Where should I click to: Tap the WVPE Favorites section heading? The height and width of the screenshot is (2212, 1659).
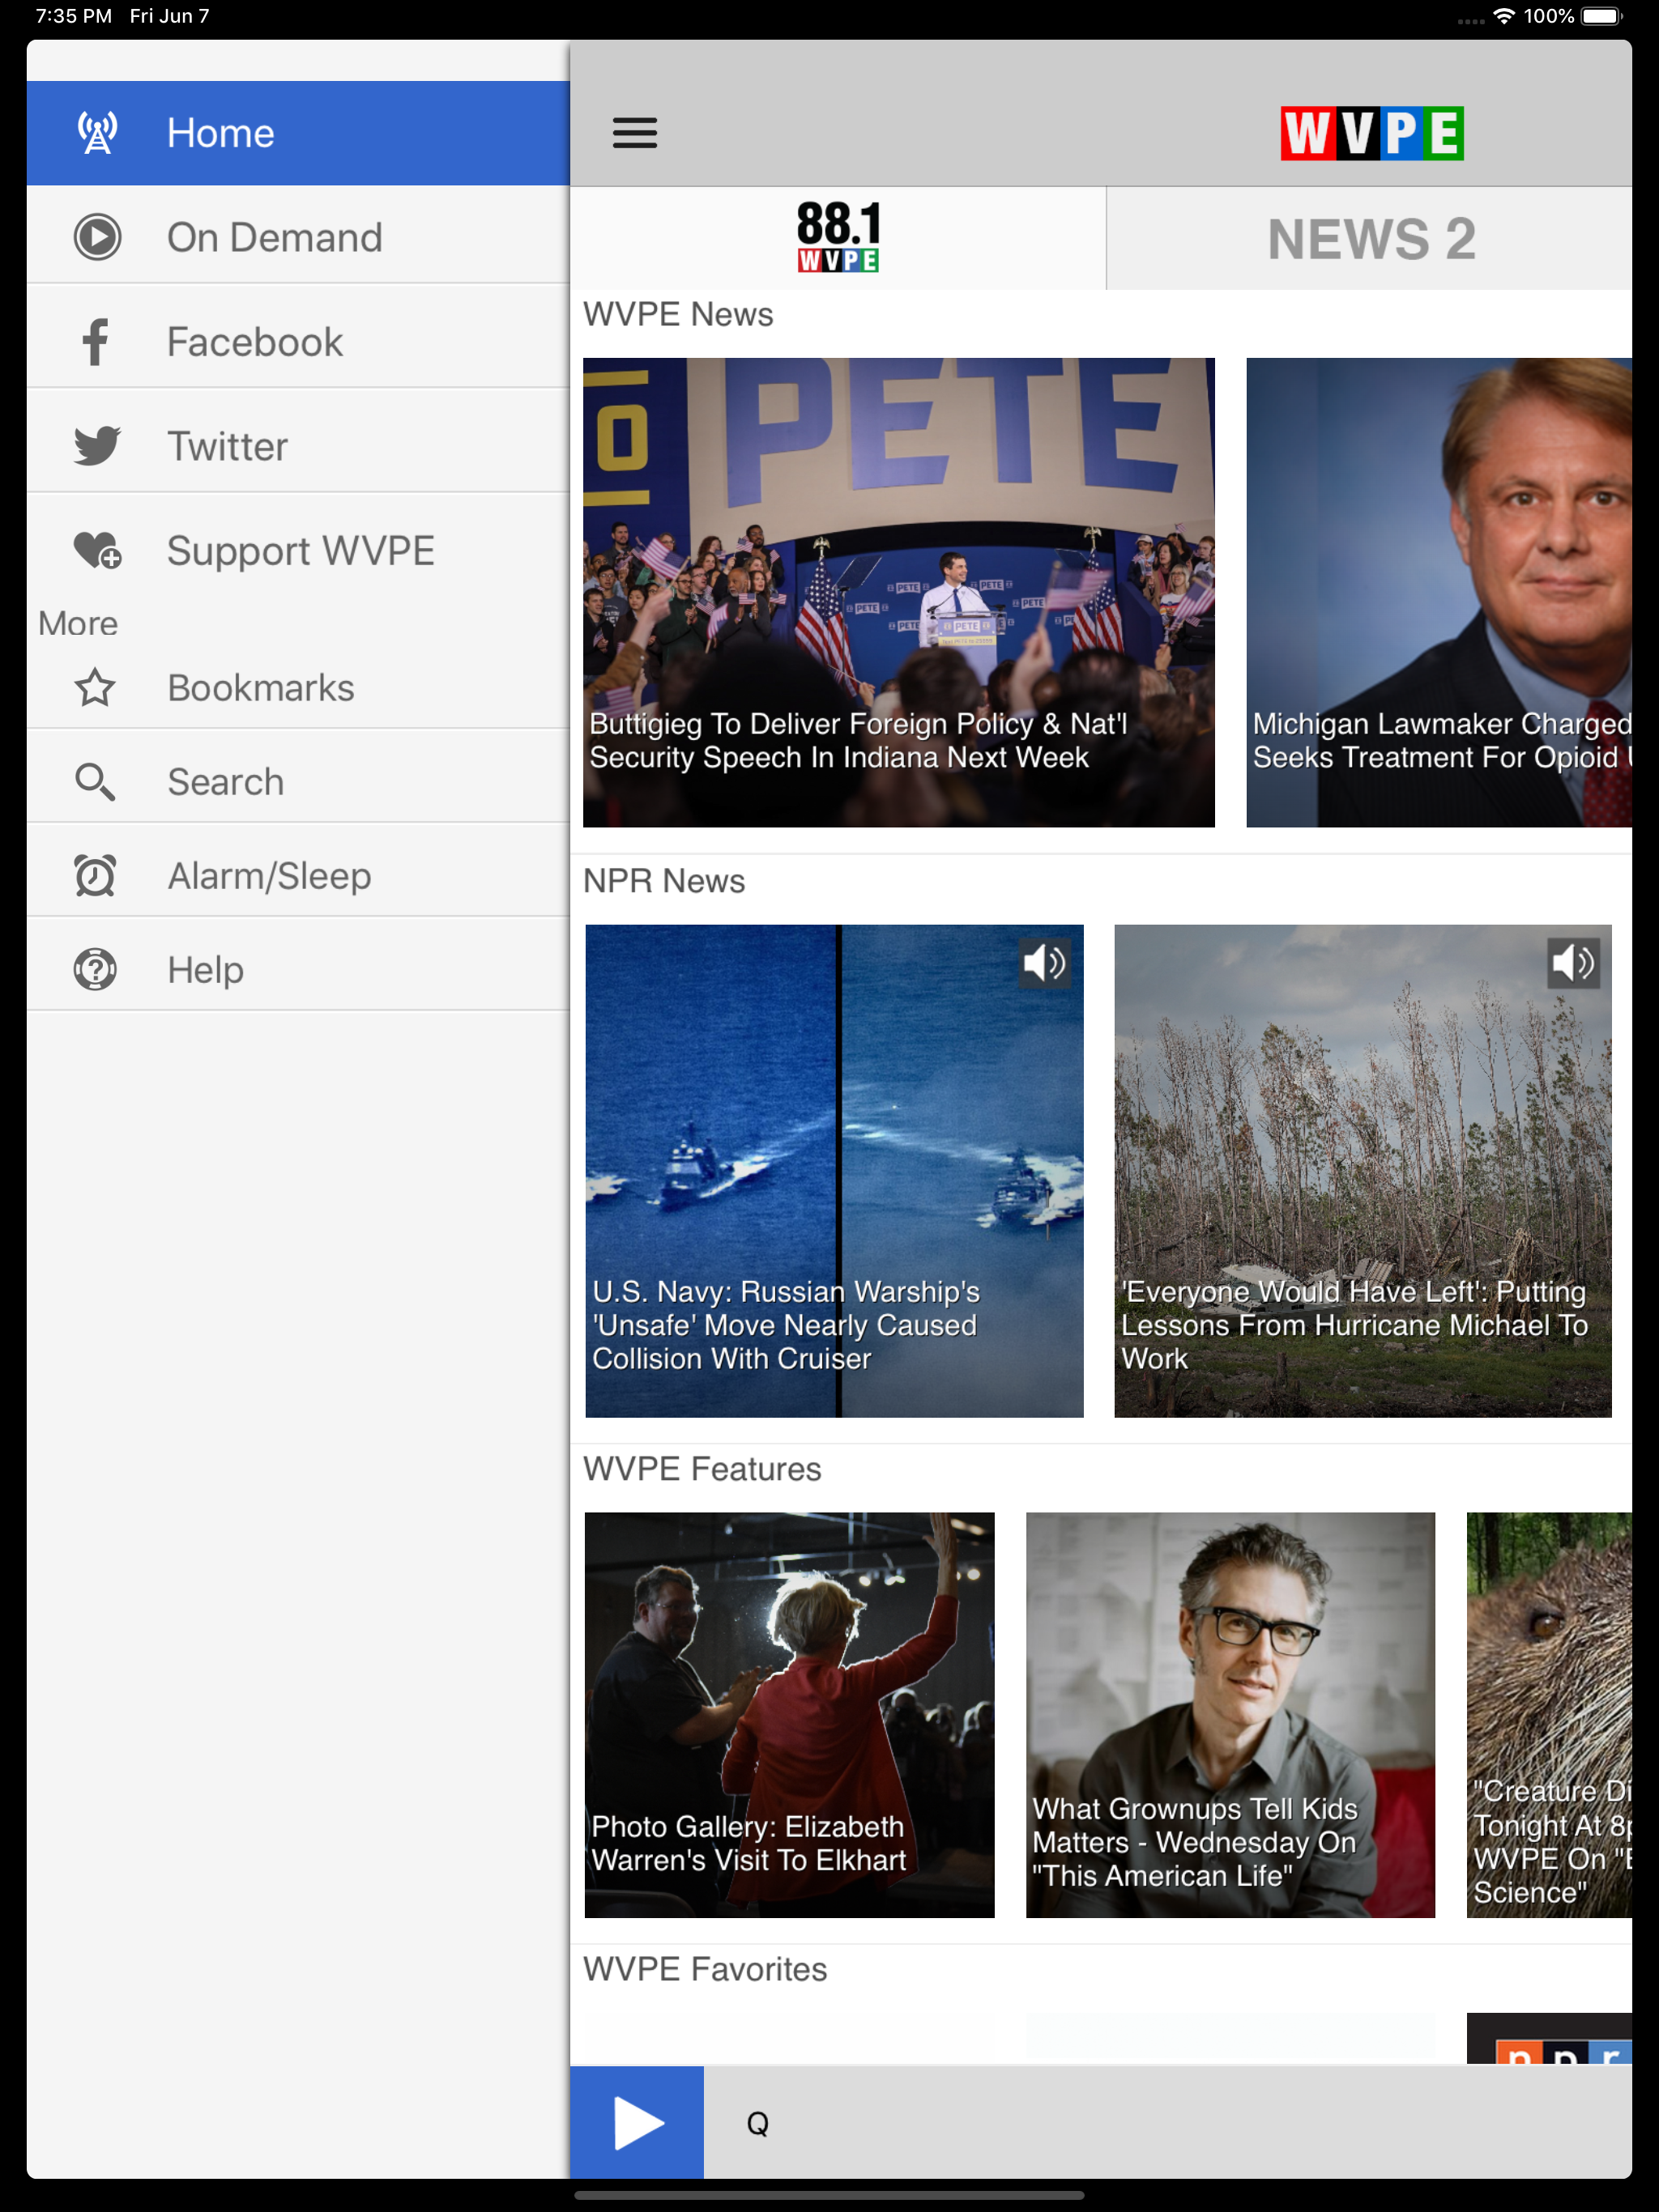click(x=706, y=1969)
